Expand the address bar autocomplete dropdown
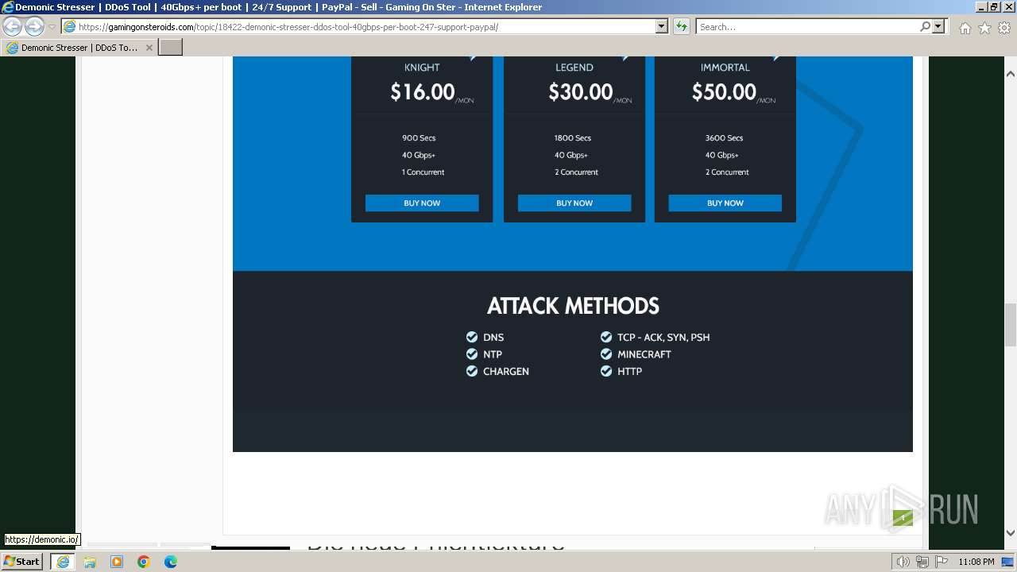 click(x=661, y=26)
